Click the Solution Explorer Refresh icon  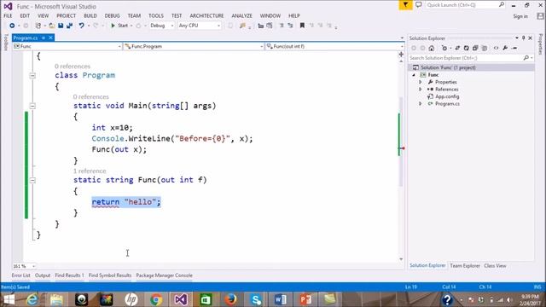(467, 48)
